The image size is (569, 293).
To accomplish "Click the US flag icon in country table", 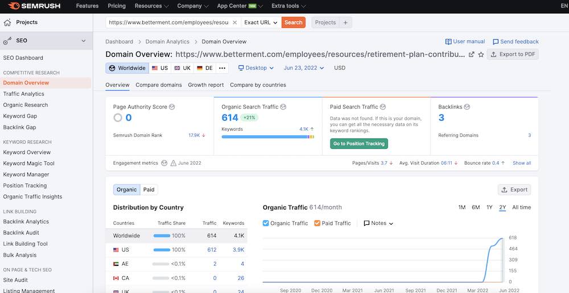I will (116, 250).
